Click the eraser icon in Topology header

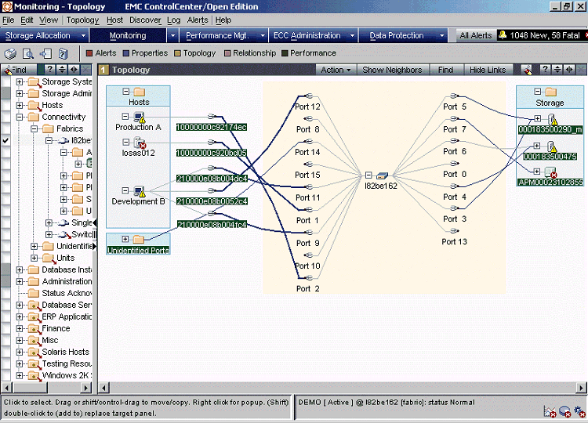point(528,70)
